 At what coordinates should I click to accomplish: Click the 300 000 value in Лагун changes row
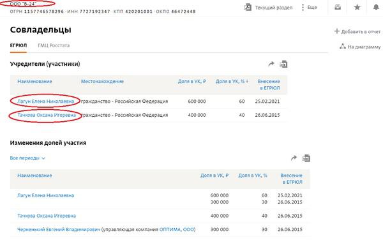tap(220, 202)
